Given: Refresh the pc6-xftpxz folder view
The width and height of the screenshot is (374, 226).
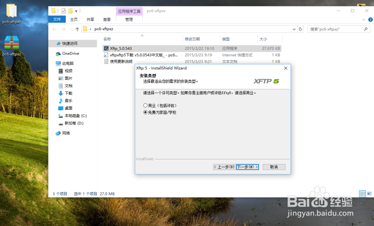Looking at the screenshot, I should 301,29.
